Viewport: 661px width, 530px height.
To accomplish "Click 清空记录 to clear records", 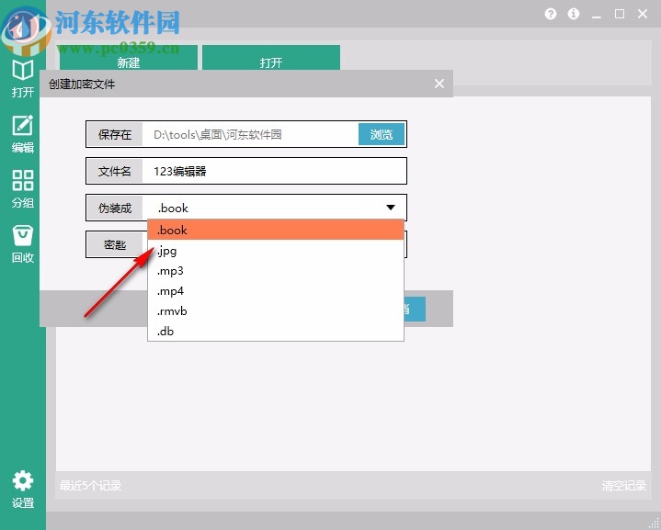I will click(x=624, y=486).
